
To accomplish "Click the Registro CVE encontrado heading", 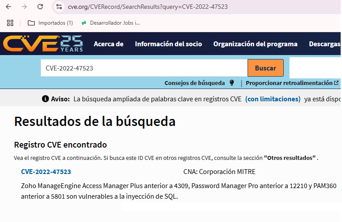I will click(60, 145).
